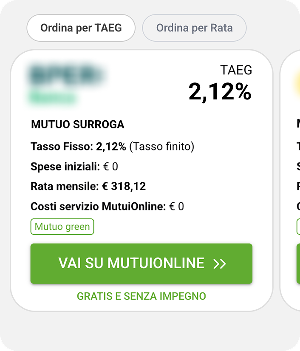Image resolution: width=300 pixels, height=351 pixels.
Task: Click the Tasso Fisso: 2,12% text
Action: click(x=78, y=147)
